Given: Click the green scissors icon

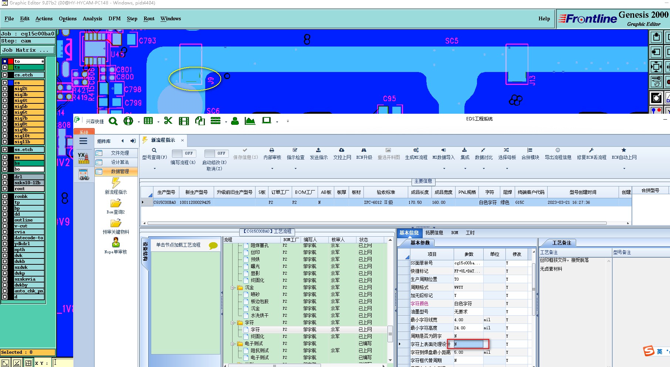Looking at the screenshot, I should tap(168, 121).
